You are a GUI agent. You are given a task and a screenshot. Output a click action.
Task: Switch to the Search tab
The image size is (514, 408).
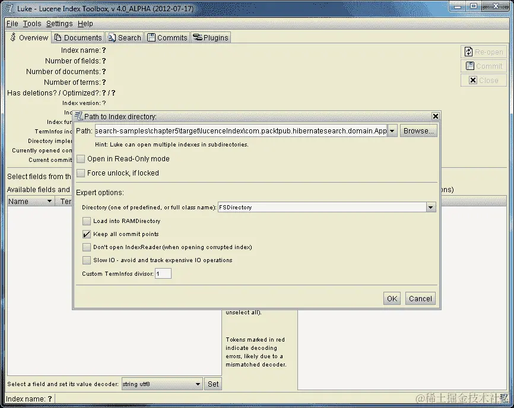pyautogui.click(x=125, y=37)
